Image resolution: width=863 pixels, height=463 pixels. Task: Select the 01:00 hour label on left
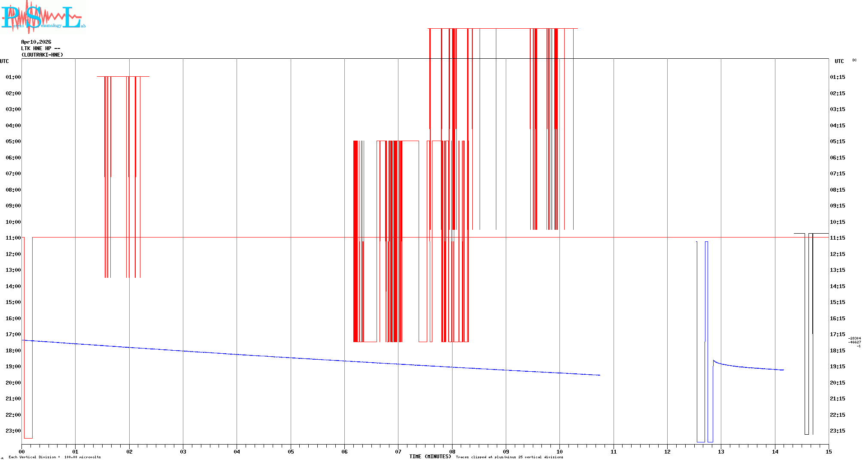click(x=13, y=77)
